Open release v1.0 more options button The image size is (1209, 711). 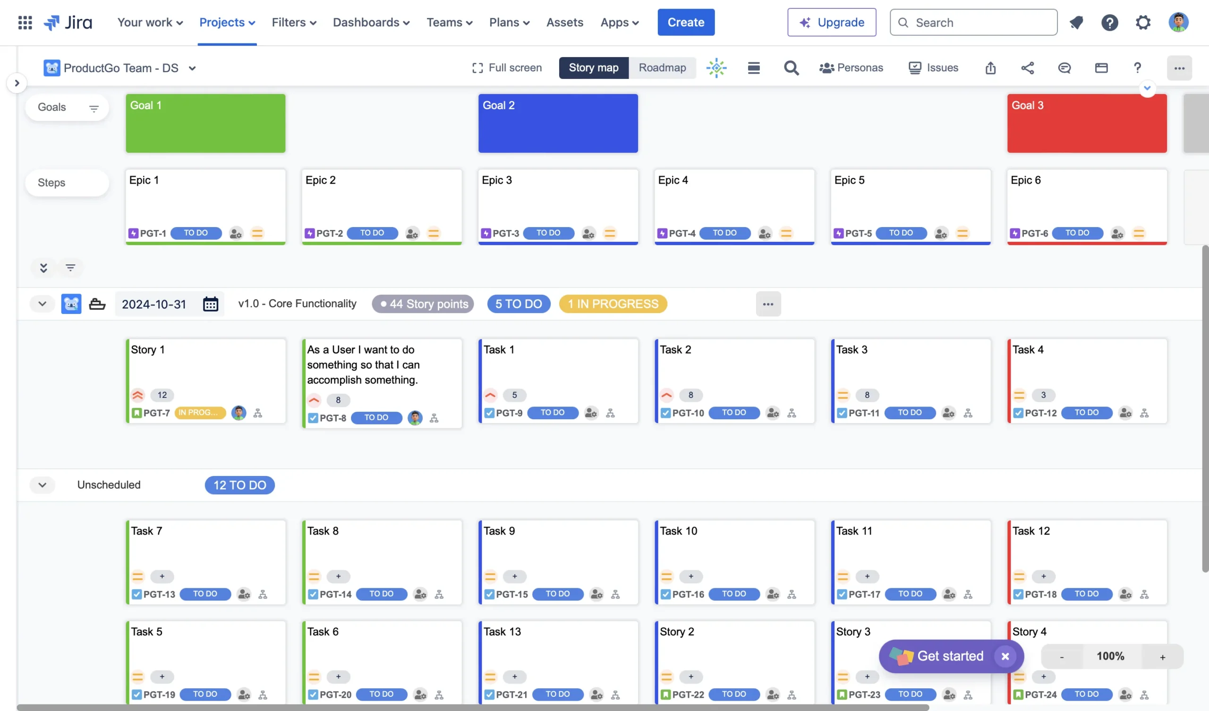pos(768,304)
